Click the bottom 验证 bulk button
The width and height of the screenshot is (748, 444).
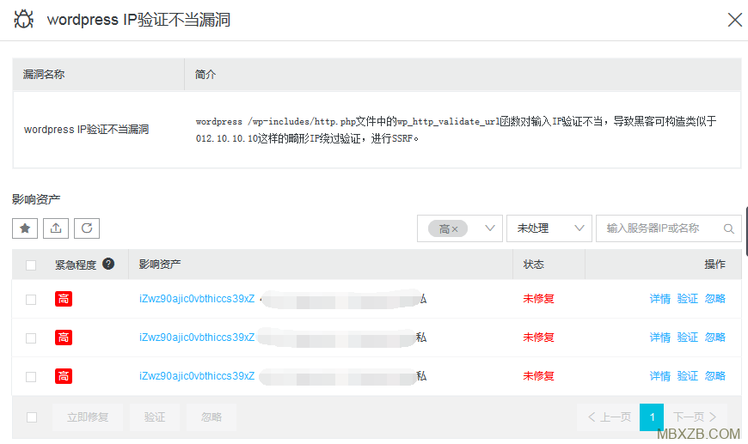(155, 417)
